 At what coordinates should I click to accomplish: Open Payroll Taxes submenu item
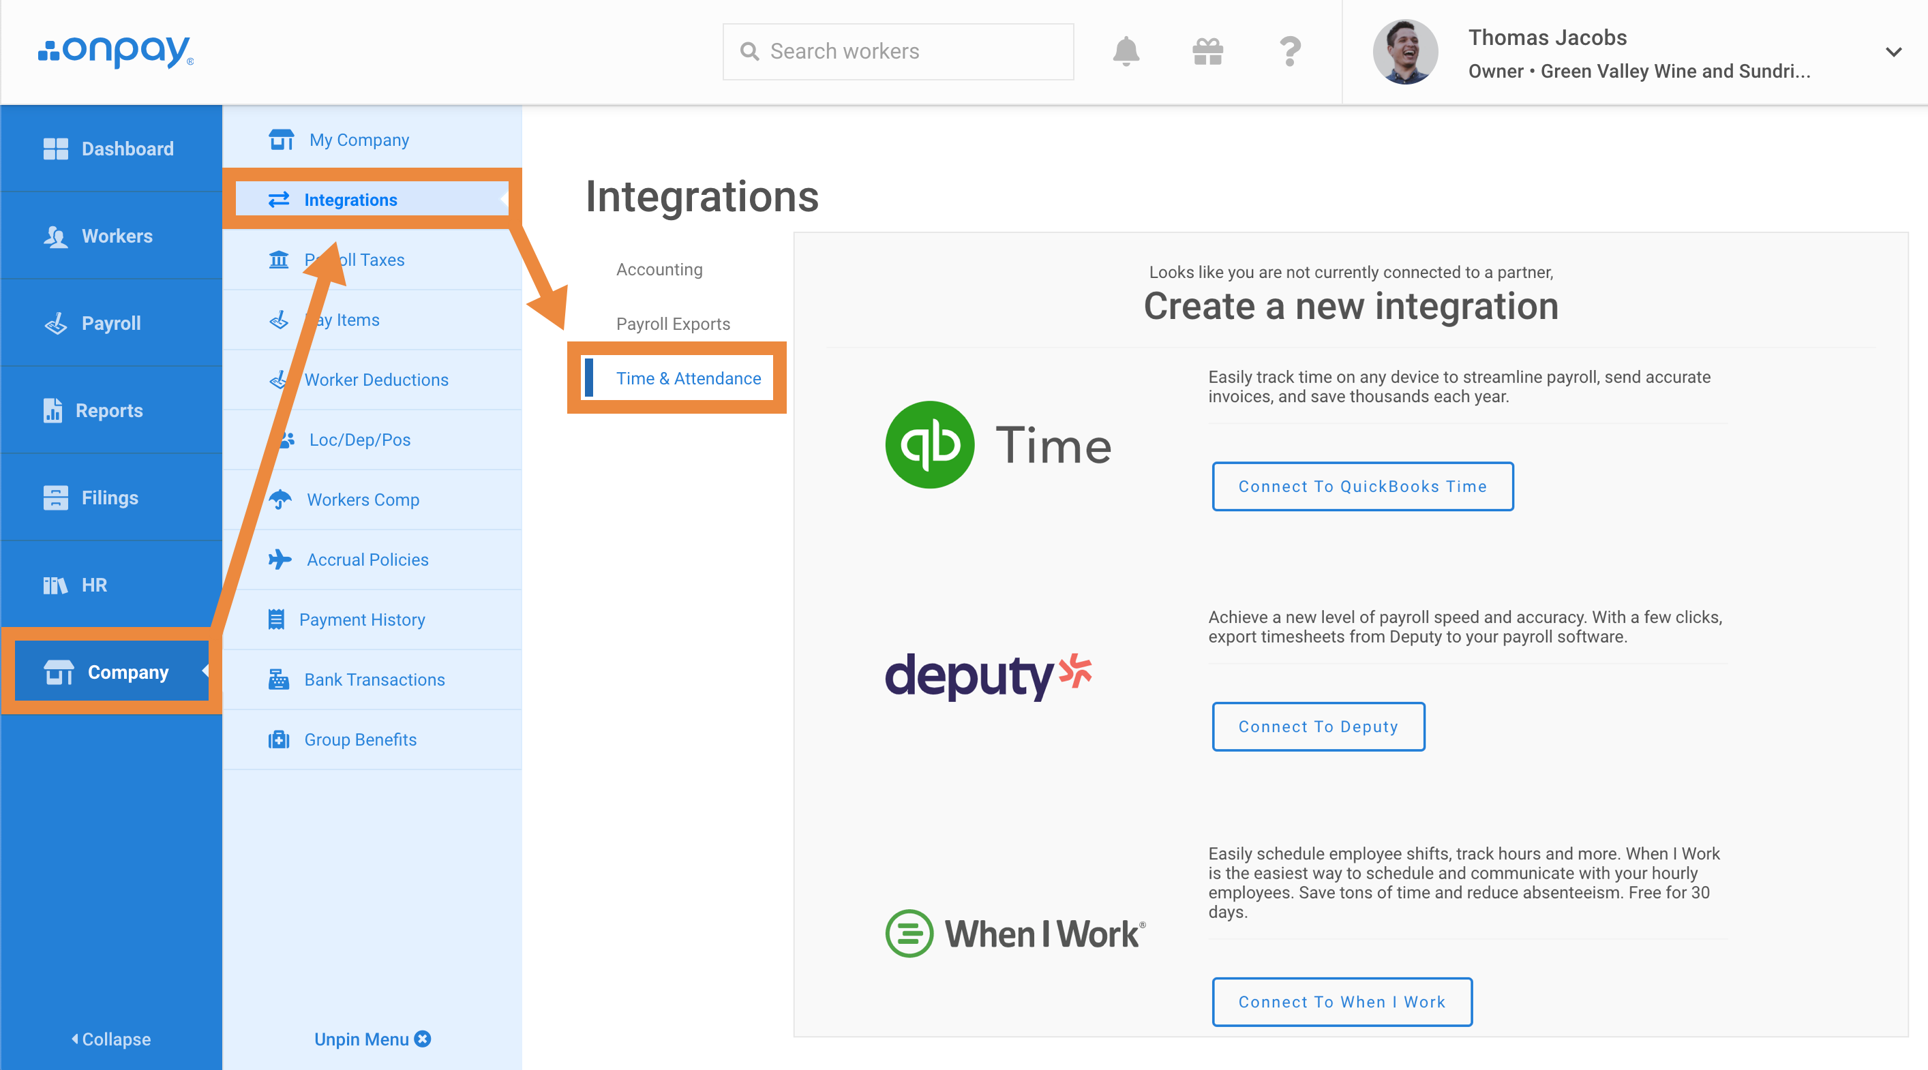372,260
